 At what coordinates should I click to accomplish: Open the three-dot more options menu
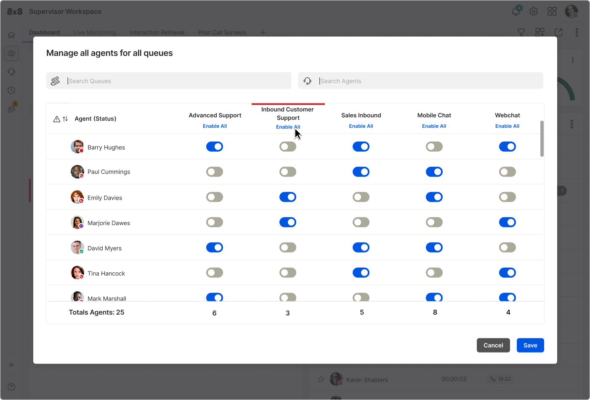[577, 32]
